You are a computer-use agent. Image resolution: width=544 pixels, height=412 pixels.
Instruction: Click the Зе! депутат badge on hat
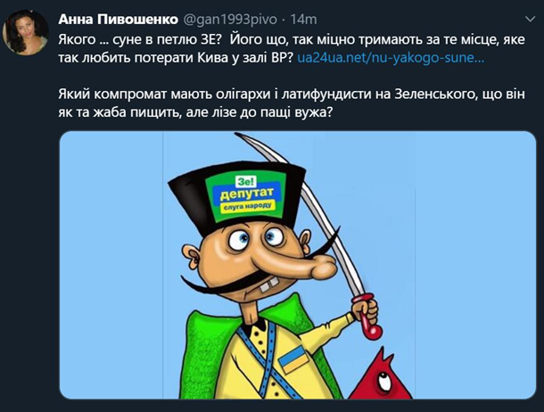click(x=245, y=195)
